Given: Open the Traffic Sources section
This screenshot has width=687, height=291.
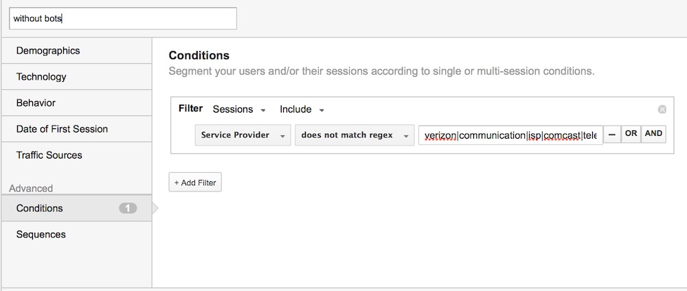Looking at the screenshot, I should (77, 155).
